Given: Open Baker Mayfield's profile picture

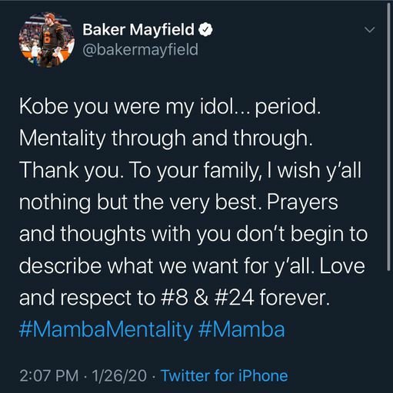Looking at the screenshot, I should pyautogui.click(x=46, y=40).
